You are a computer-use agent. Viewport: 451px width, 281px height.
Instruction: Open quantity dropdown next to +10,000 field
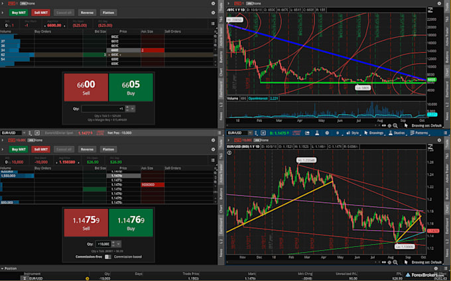pyautogui.click(x=118, y=244)
